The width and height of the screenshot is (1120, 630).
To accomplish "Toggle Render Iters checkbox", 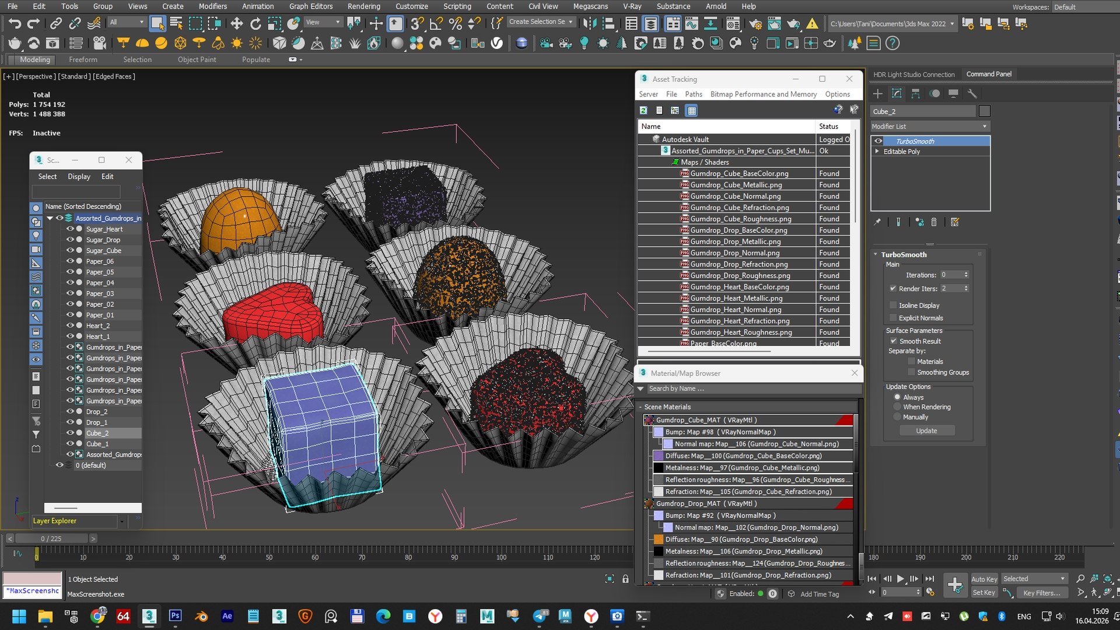I will [x=893, y=288].
